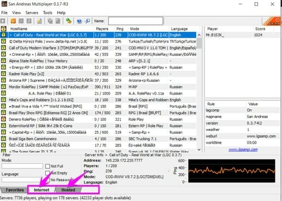The image size is (282, 201).
Task: Click the Server Properties toolbar icon
Action: click(58, 21)
